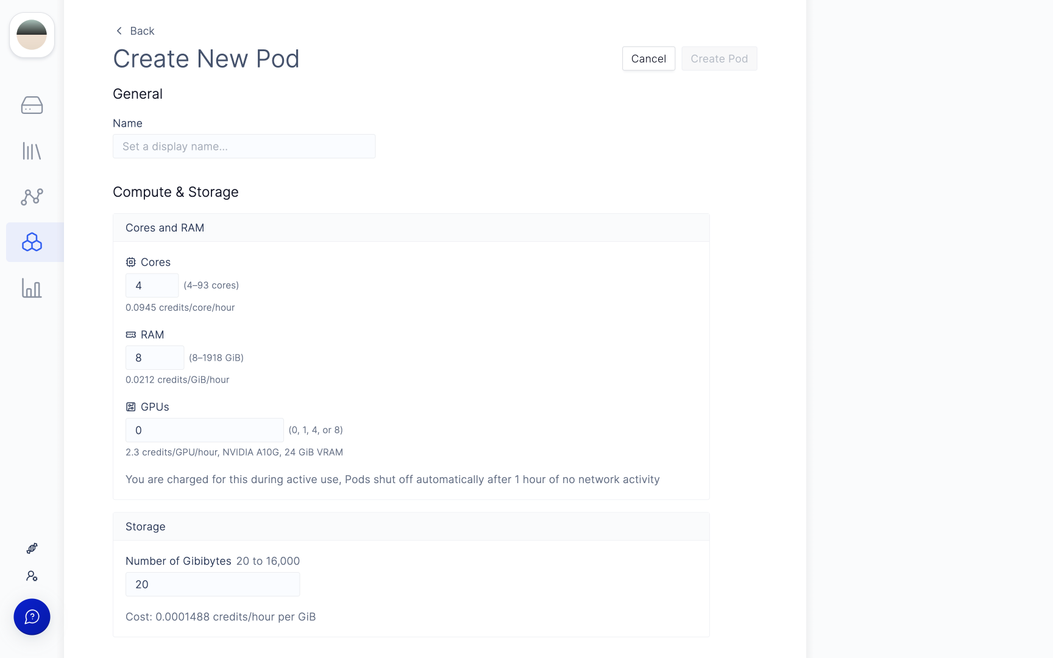Click the Cores chip icon
The height and width of the screenshot is (658, 1053).
(x=131, y=262)
